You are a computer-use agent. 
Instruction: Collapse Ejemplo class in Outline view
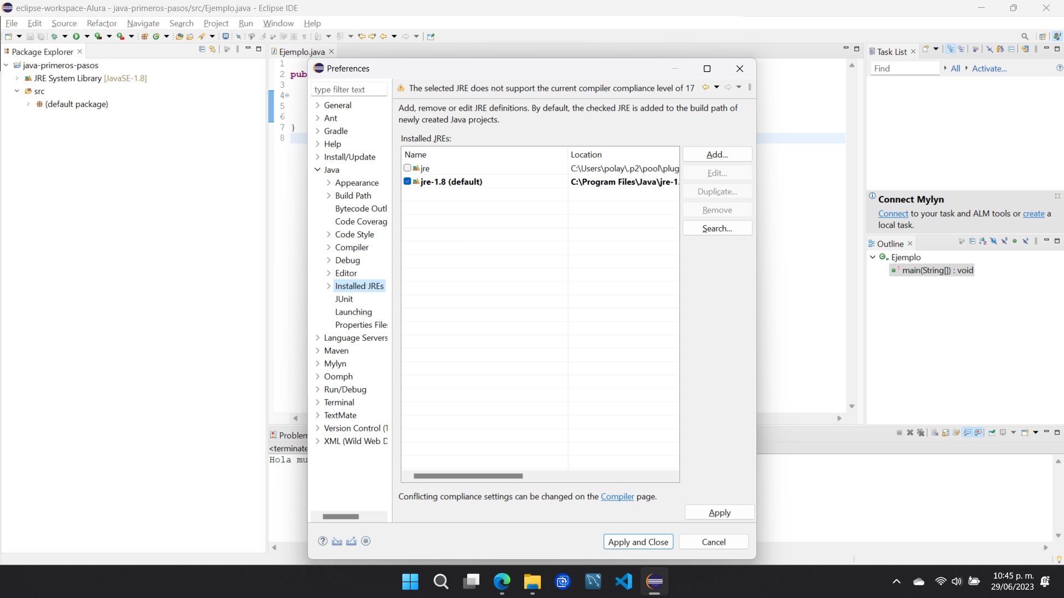click(x=873, y=257)
